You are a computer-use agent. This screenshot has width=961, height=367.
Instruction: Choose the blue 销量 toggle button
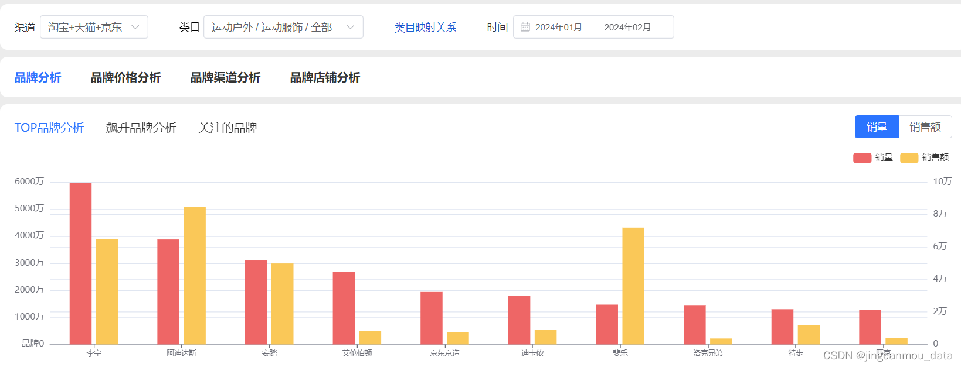click(x=877, y=127)
